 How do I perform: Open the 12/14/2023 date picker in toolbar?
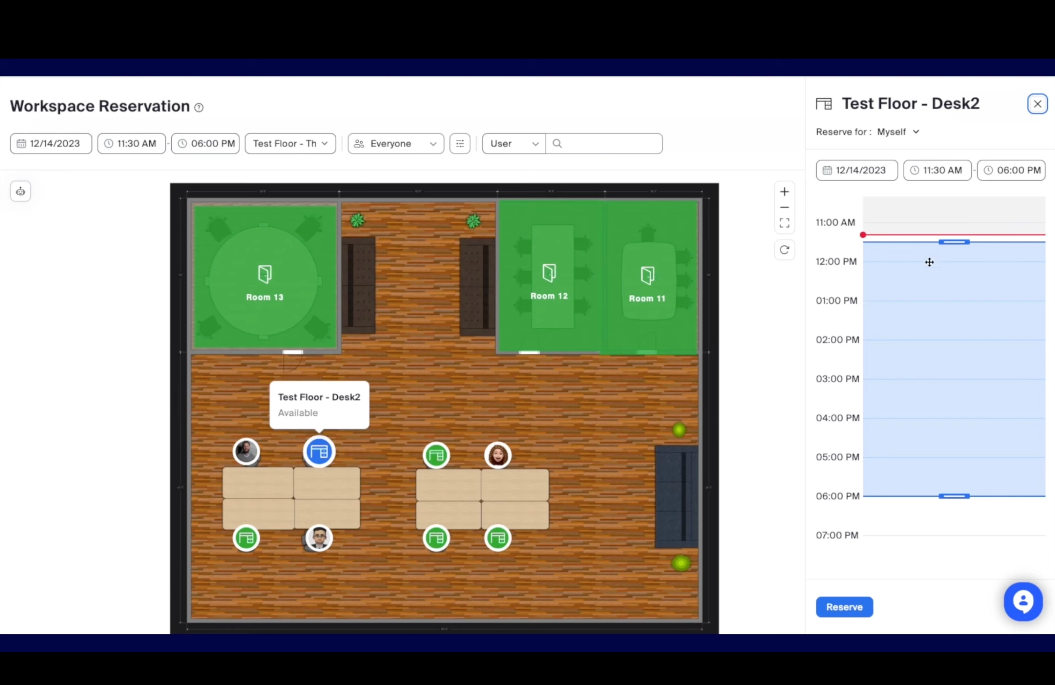click(51, 144)
